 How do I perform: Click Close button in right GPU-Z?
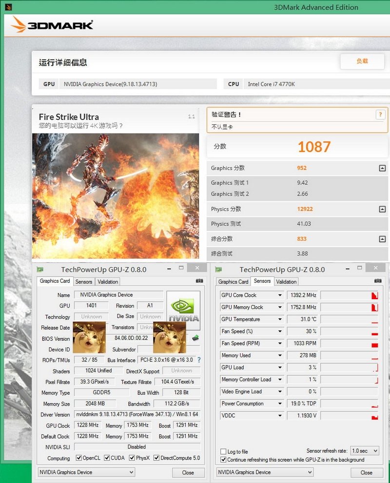(x=367, y=473)
